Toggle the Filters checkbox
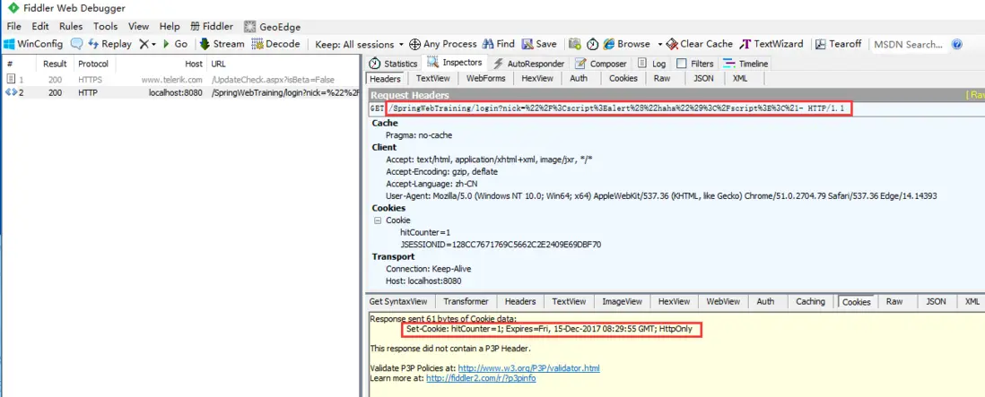This screenshot has width=985, height=397. (681, 64)
